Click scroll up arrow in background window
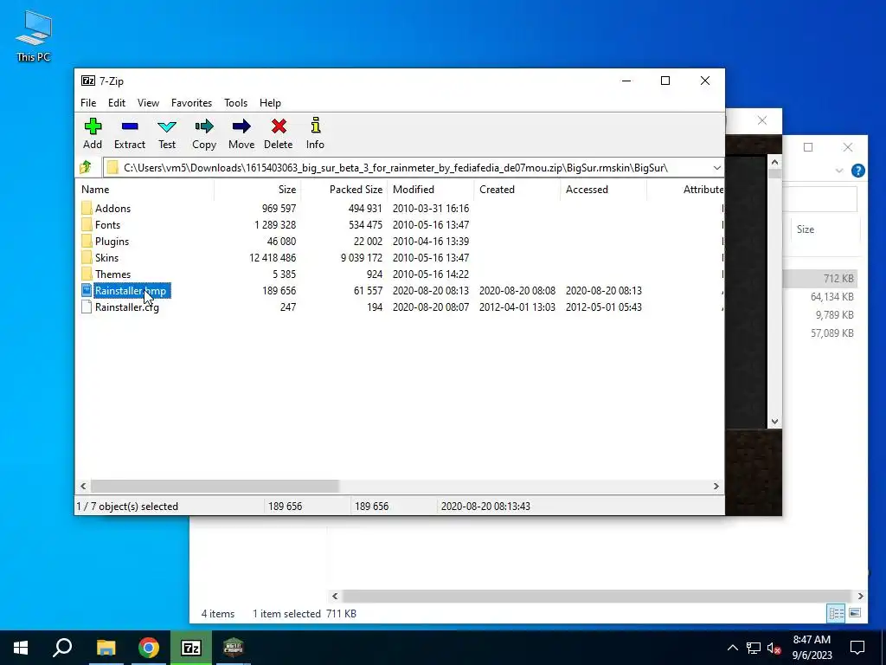 [774, 162]
